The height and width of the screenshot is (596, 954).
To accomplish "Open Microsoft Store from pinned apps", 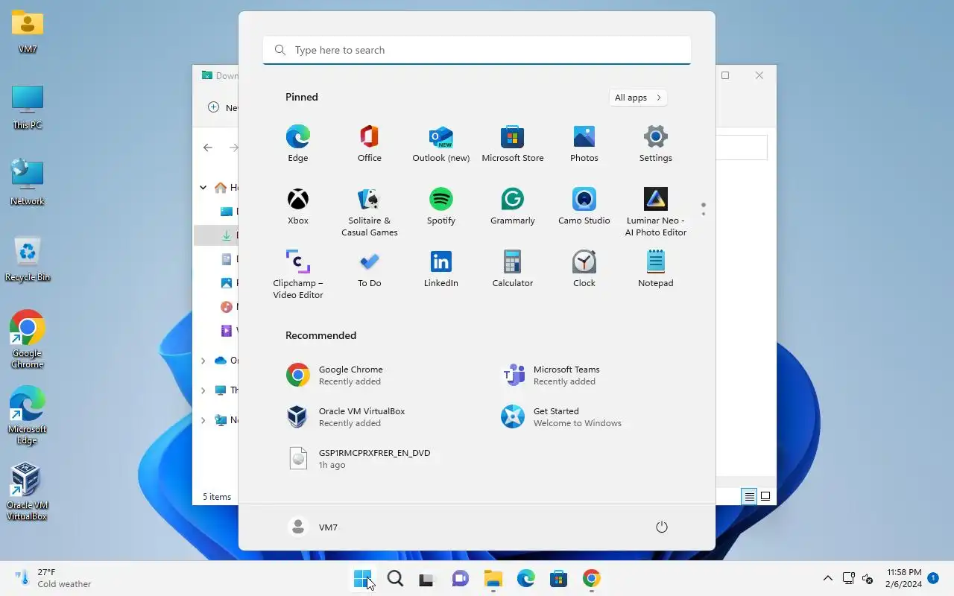I will coord(512,144).
